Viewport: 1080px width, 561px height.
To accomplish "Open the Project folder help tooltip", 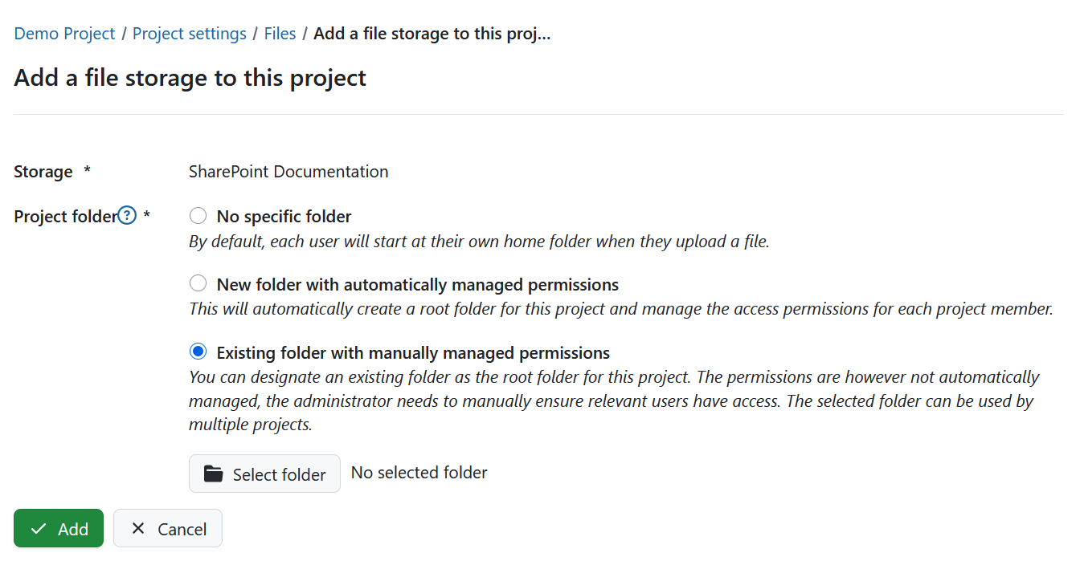I will pos(127,214).
